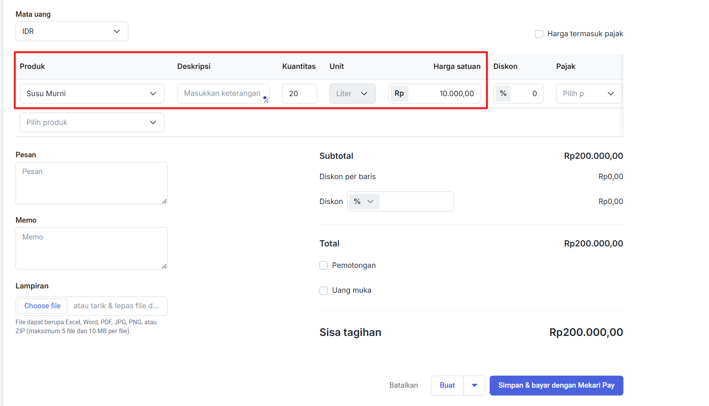Click the caret arrow beside Buat

[x=474, y=385]
